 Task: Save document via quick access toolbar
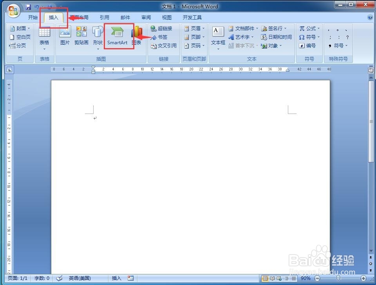click(28, 7)
